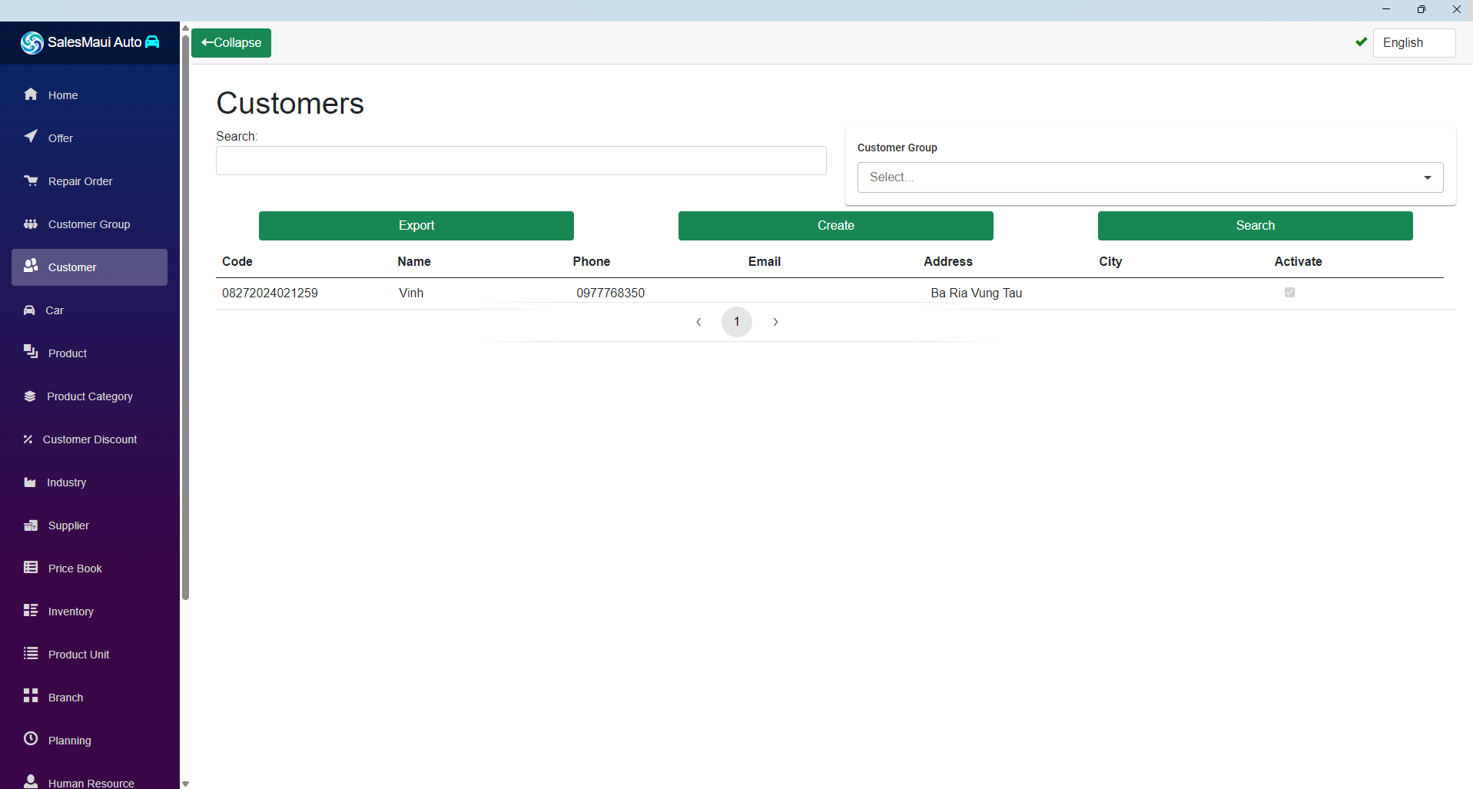This screenshot has width=1473, height=789.
Task: Click the Inventory grid-list icon
Action: click(31, 610)
